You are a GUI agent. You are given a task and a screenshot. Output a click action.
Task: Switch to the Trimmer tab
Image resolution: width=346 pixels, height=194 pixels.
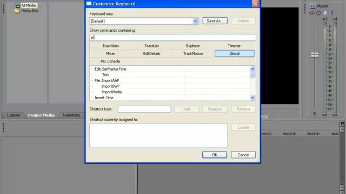pos(234,46)
